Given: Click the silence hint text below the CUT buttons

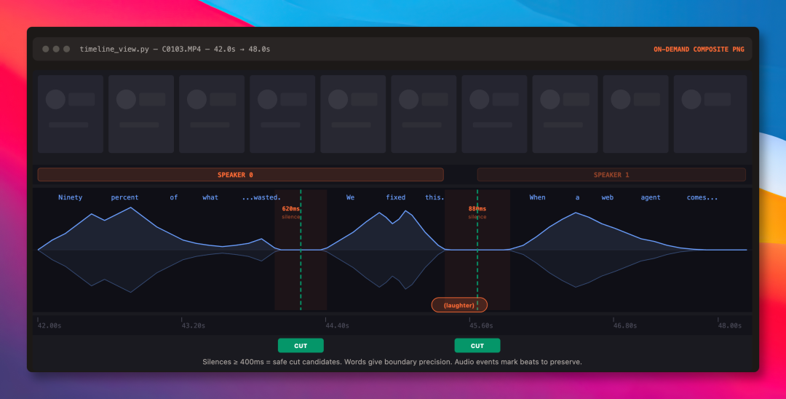Looking at the screenshot, I should tap(392, 362).
